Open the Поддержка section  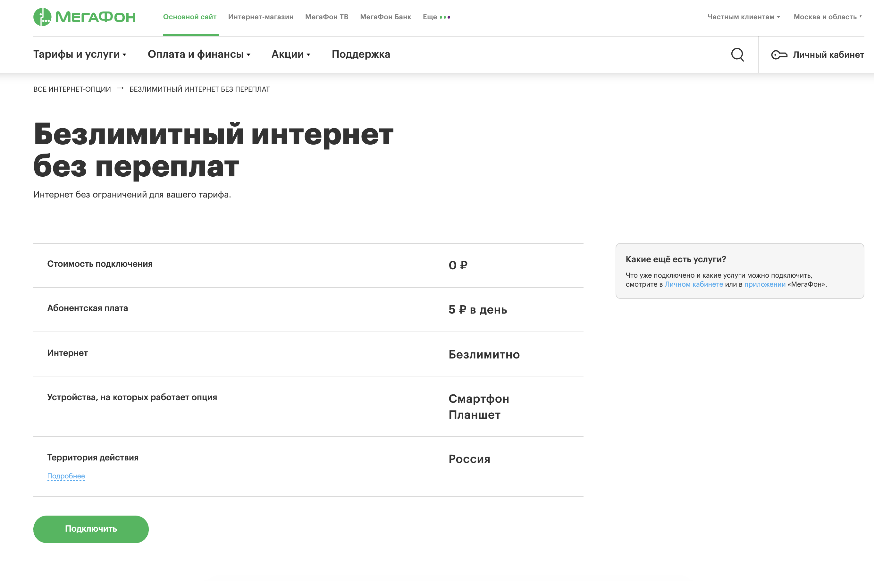coord(361,55)
